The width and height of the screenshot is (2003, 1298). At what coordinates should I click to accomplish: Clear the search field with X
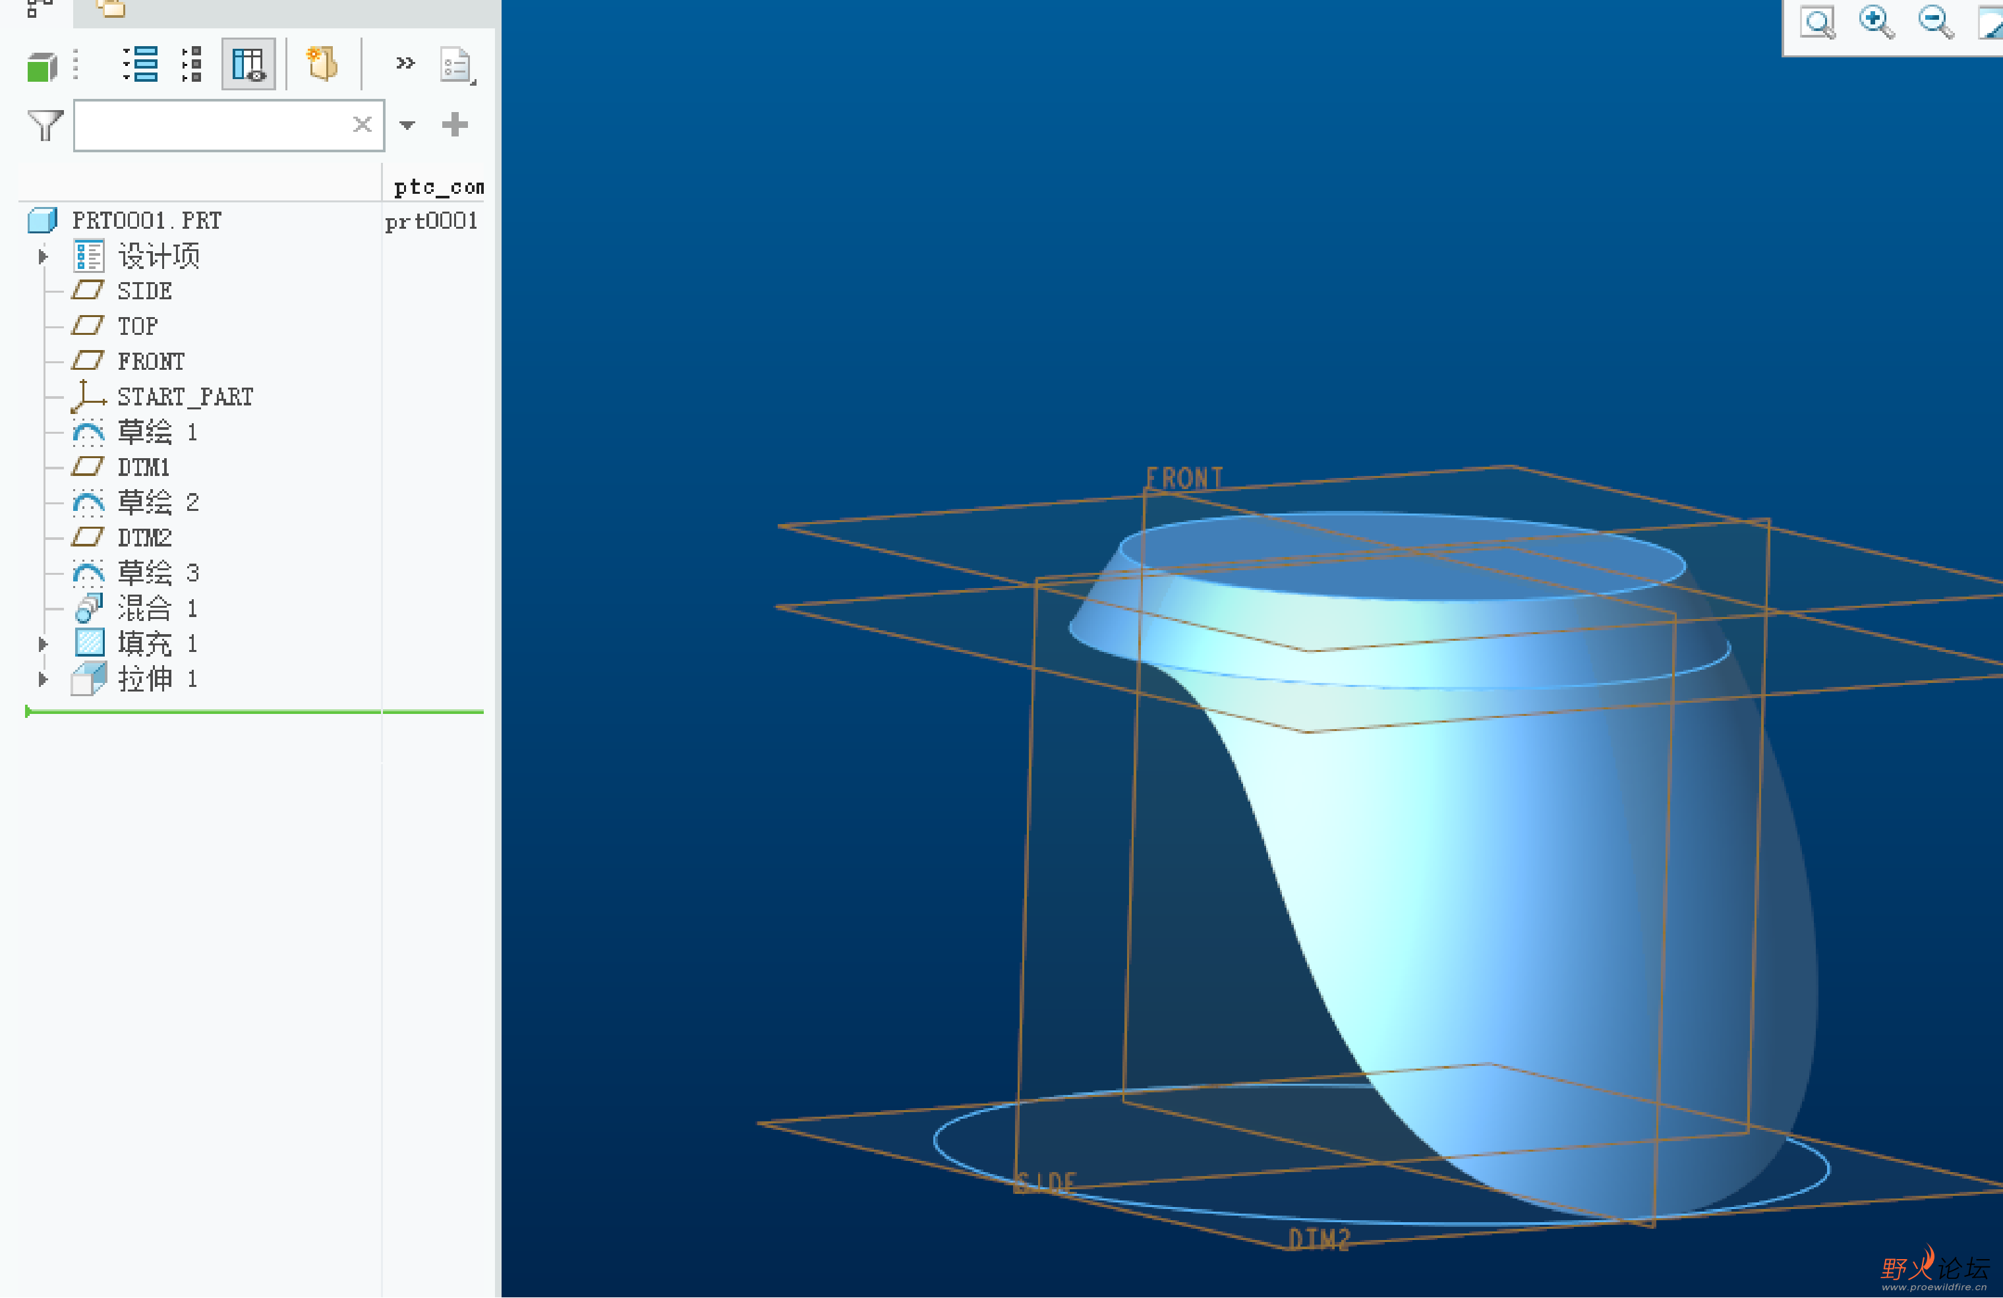[x=363, y=125]
